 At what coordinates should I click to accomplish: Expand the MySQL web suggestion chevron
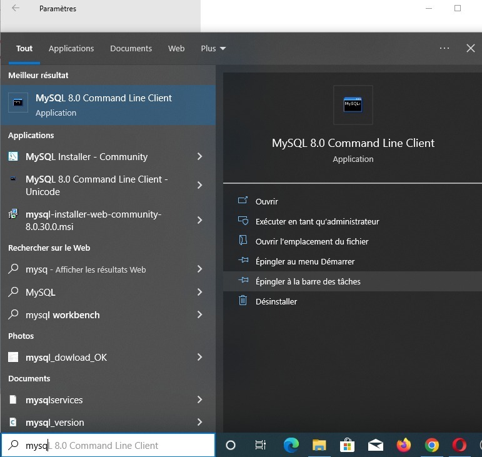click(200, 292)
